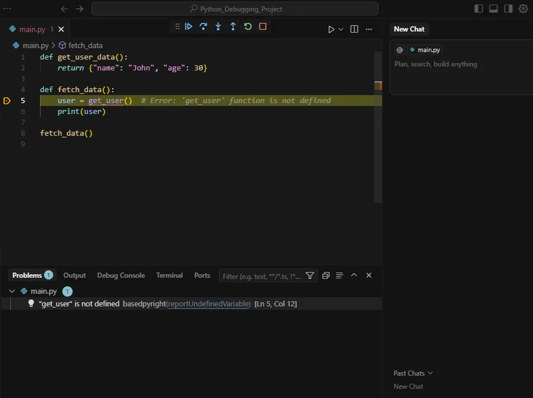533x398 pixels.
Task: Expand the Past Chats section
Action: [x=413, y=373]
